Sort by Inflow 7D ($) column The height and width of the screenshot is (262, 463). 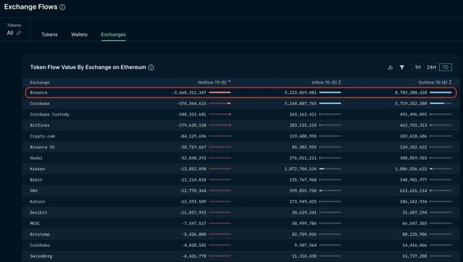tap(326, 82)
